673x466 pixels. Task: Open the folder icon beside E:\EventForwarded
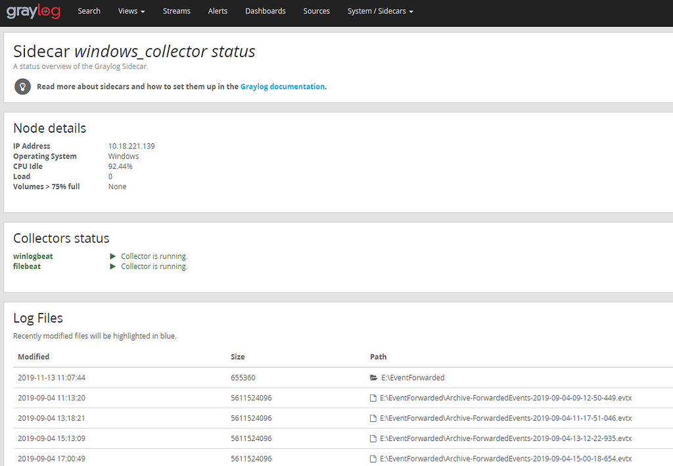click(x=371, y=377)
